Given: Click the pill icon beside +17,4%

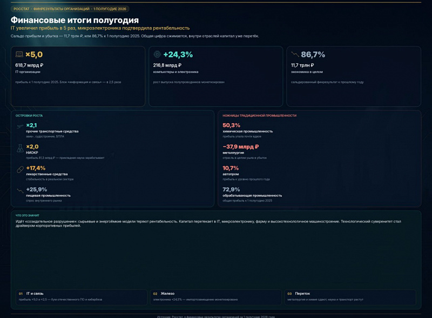Looking at the screenshot, I should [20, 169].
